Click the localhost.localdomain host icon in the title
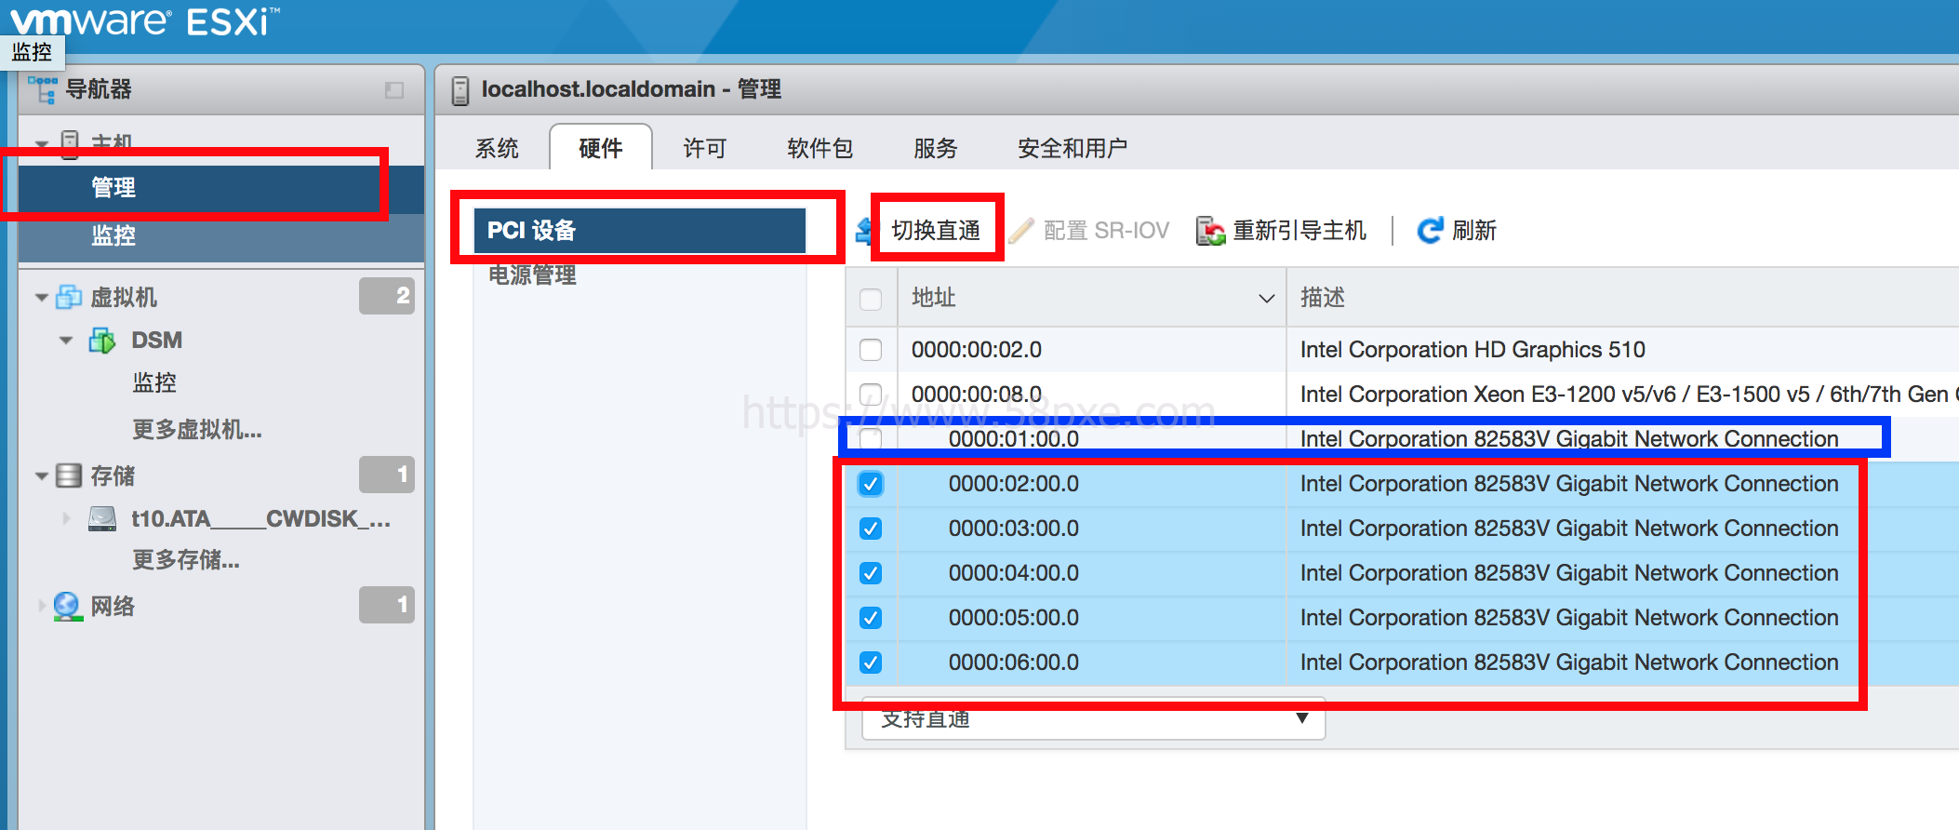This screenshot has height=830, width=1959. 460,90
